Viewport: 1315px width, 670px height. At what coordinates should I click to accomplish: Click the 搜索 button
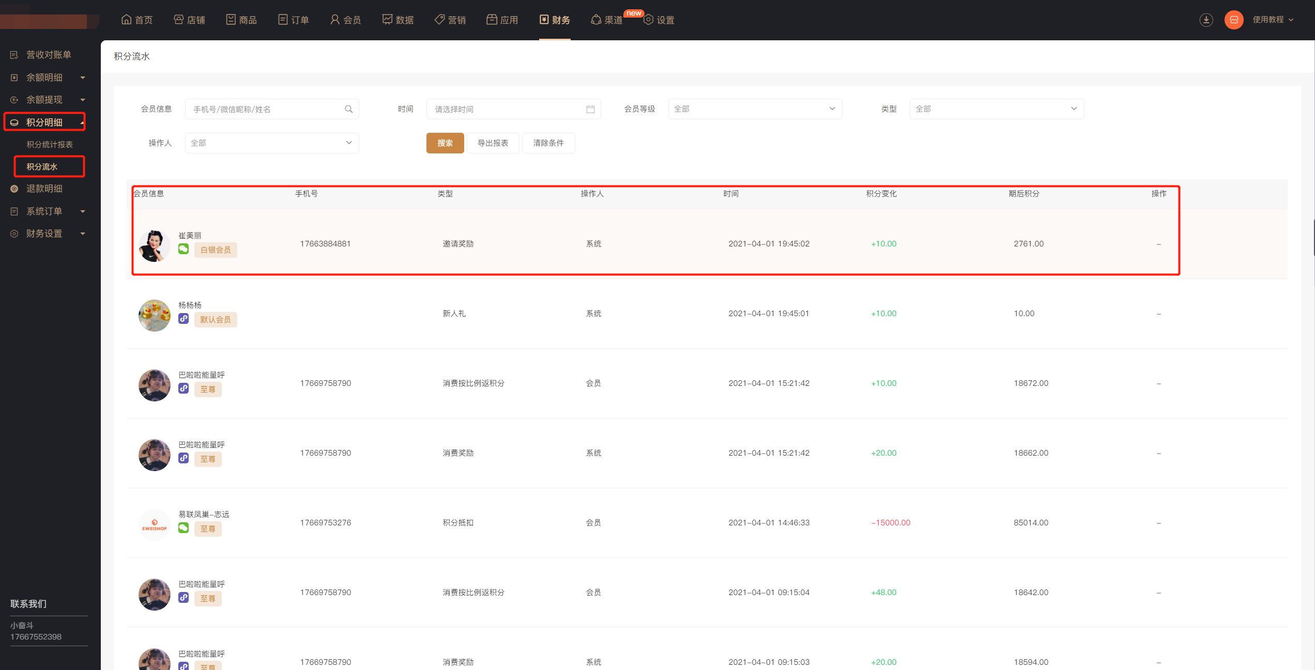(x=445, y=143)
